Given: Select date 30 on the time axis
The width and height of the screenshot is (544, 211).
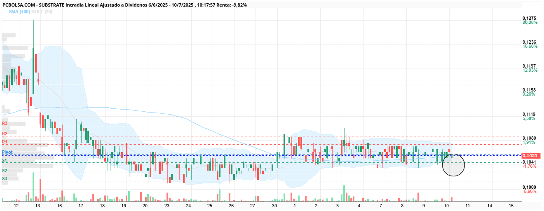Looking at the screenshot, I should pyautogui.click(x=274, y=205).
